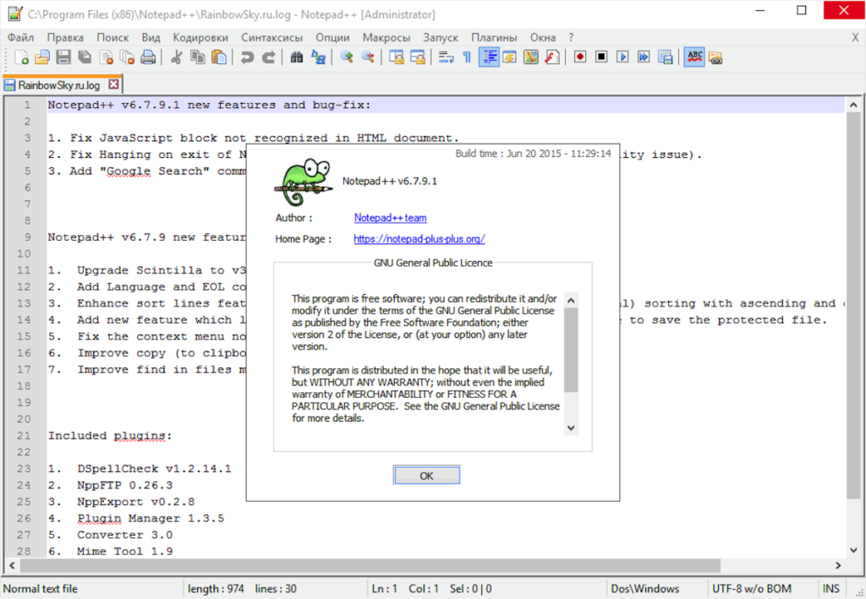
Task: Open the ? help menu
Action: [x=571, y=37]
